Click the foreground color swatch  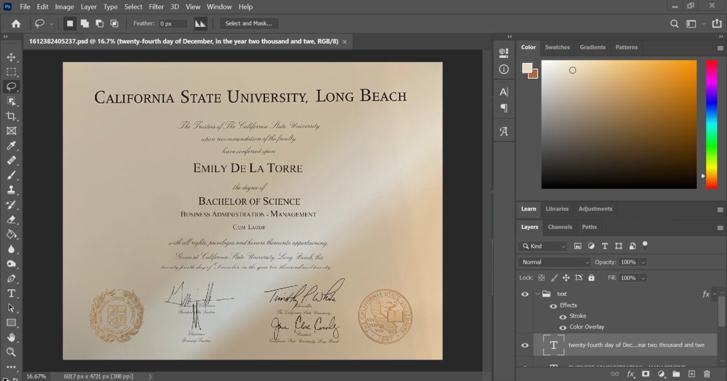527,68
